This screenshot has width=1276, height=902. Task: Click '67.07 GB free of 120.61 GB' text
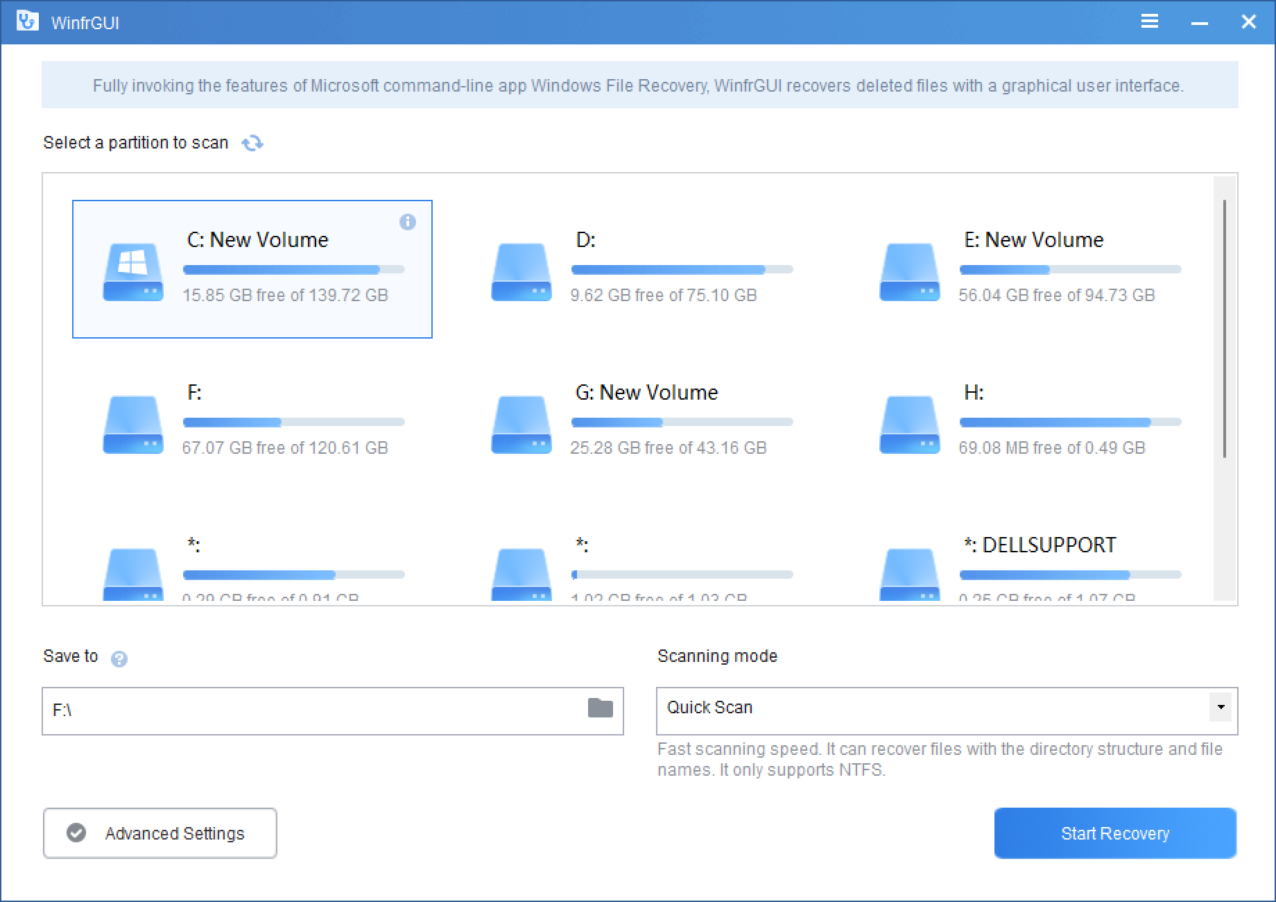pos(285,448)
